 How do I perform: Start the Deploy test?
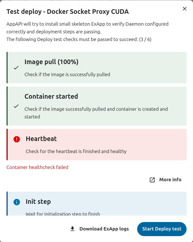[x=162, y=229]
